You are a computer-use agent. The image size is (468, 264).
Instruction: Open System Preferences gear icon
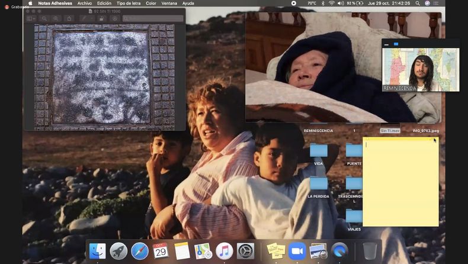(245, 251)
